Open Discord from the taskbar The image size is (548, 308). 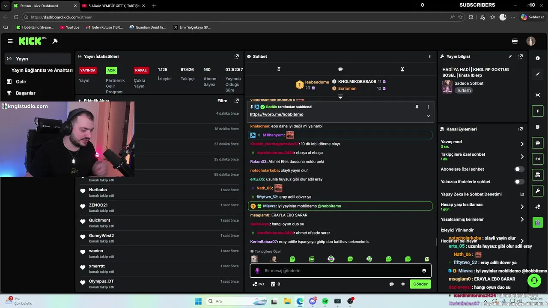(x=313, y=301)
